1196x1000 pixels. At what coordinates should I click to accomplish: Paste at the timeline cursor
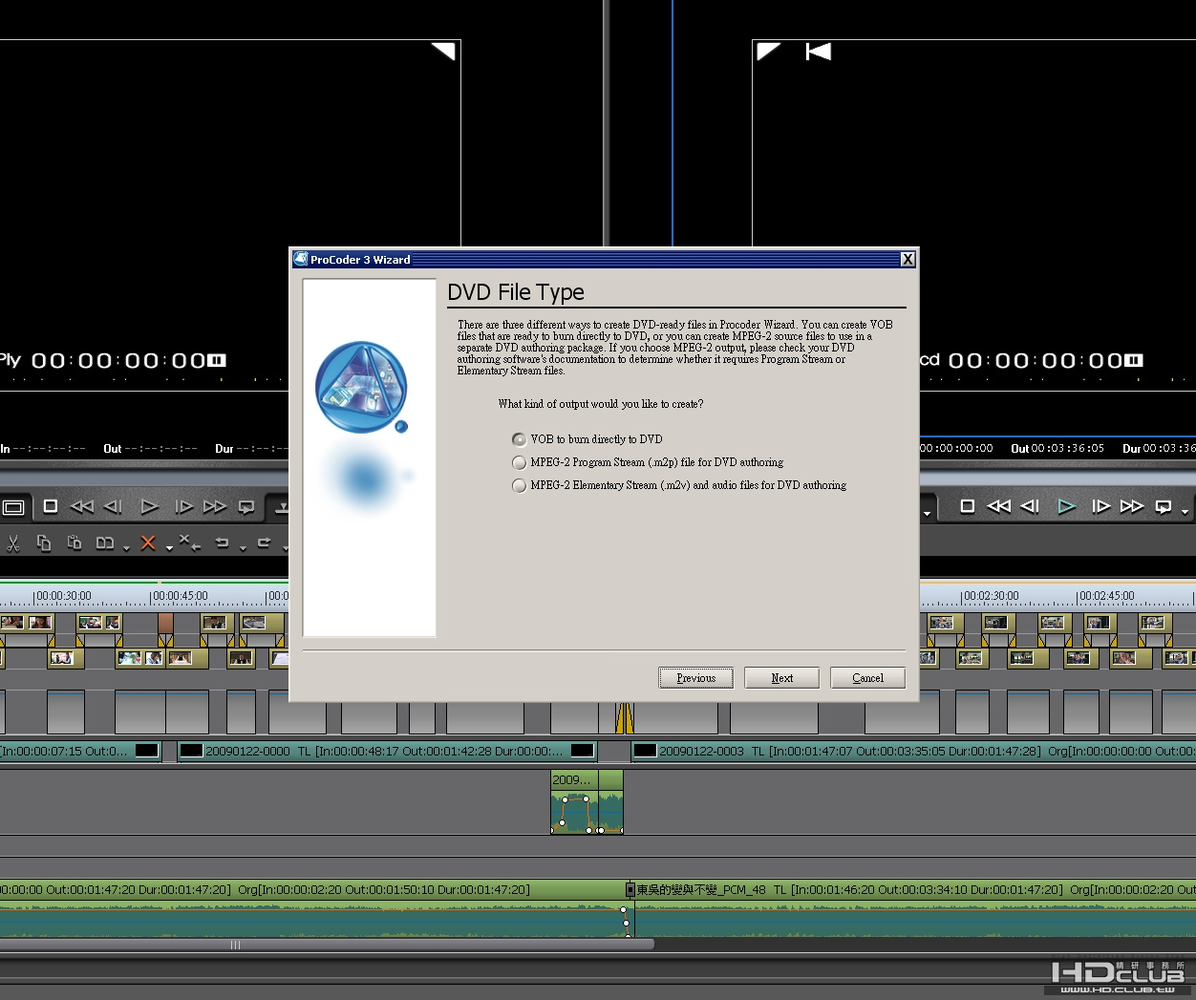click(75, 543)
